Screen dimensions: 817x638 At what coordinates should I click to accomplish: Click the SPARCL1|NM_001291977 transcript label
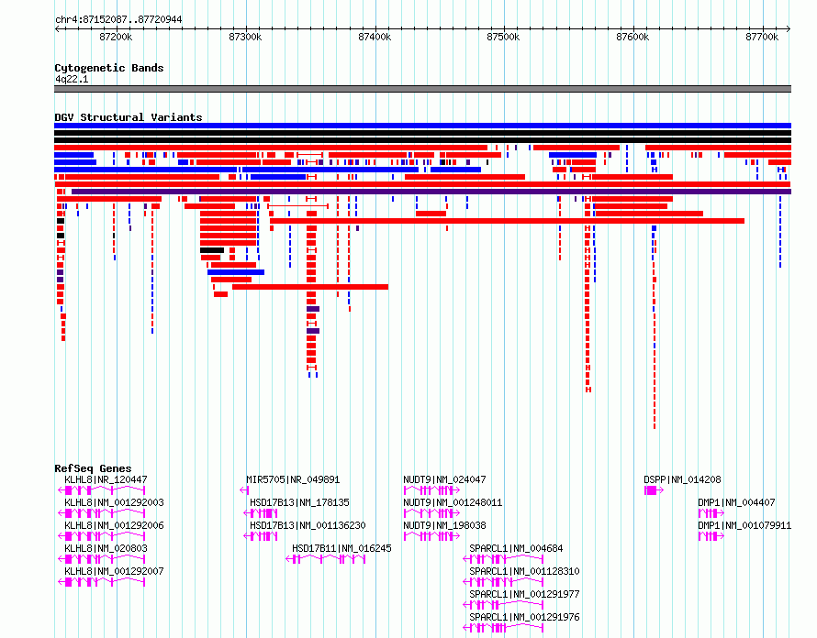(x=524, y=594)
